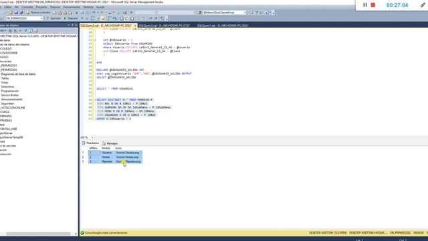Open the Object Explorer window options dropdown

69,25
